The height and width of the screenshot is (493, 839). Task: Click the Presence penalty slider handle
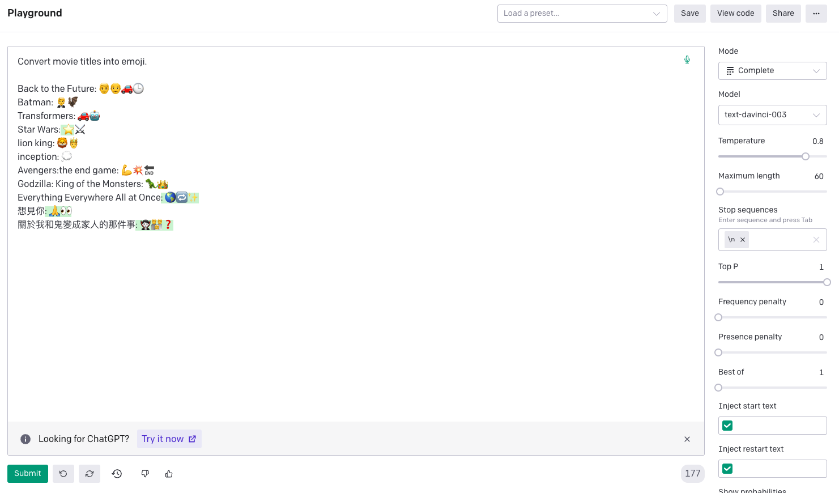pyautogui.click(x=718, y=352)
